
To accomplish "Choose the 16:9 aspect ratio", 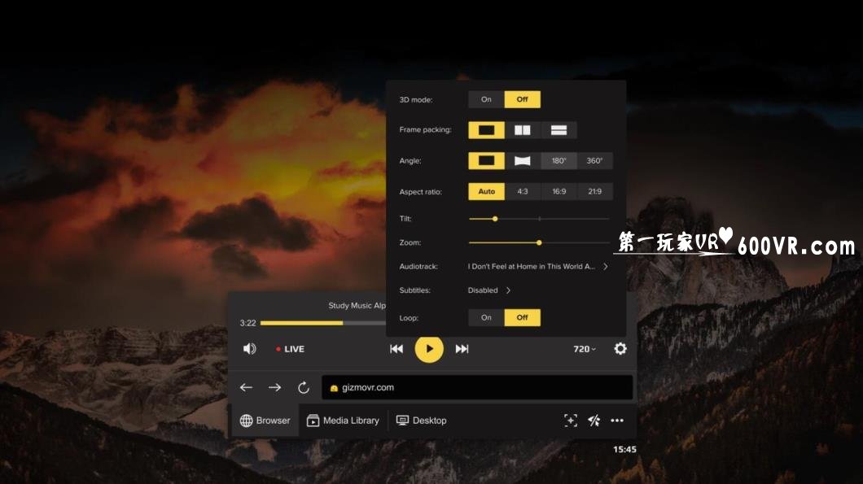I will pyautogui.click(x=559, y=192).
